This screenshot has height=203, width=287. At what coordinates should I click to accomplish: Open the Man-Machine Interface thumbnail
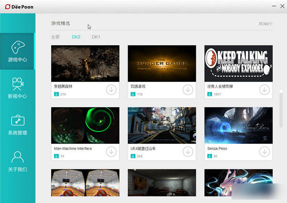[x=85, y=125]
